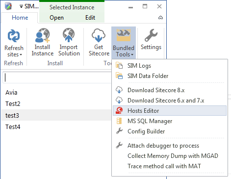Screen dimensions: 231x179
Task: Select Trace method call with MAT
Action: 170,166
